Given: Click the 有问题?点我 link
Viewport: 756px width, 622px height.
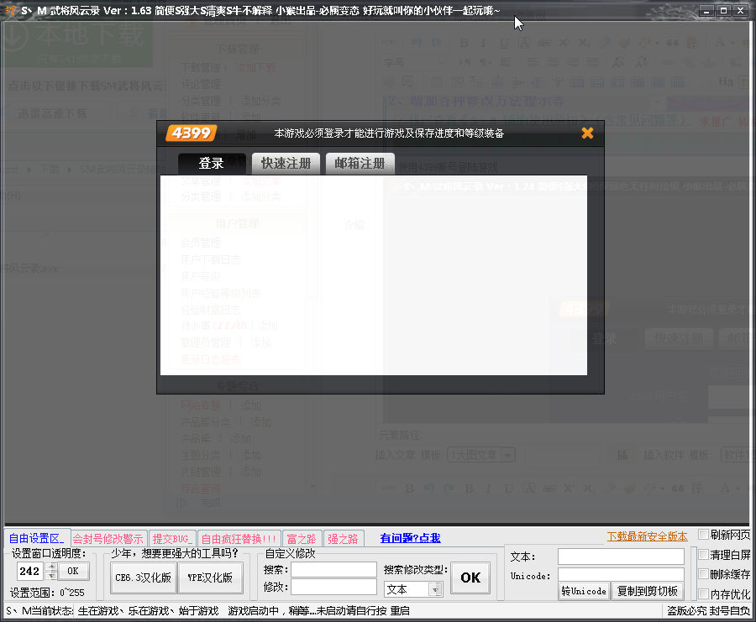Looking at the screenshot, I should tap(410, 538).
